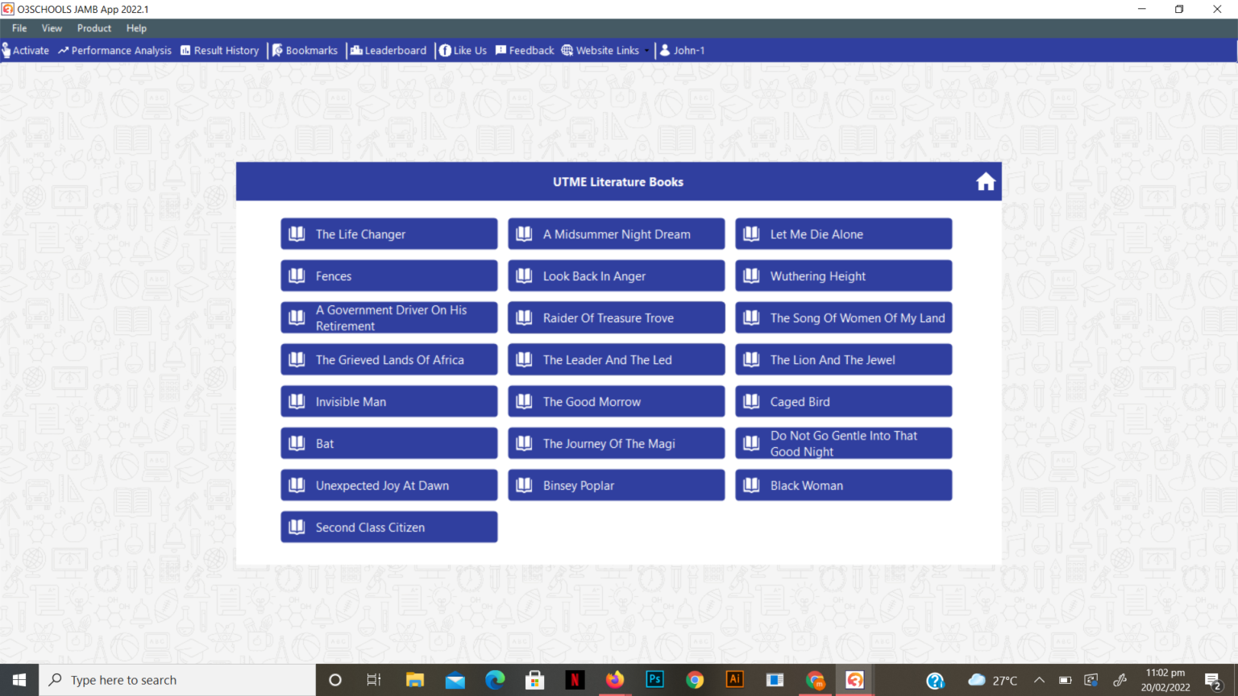Open the Help menu
The width and height of the screenshot is (1238, 696).
point(136,27)
